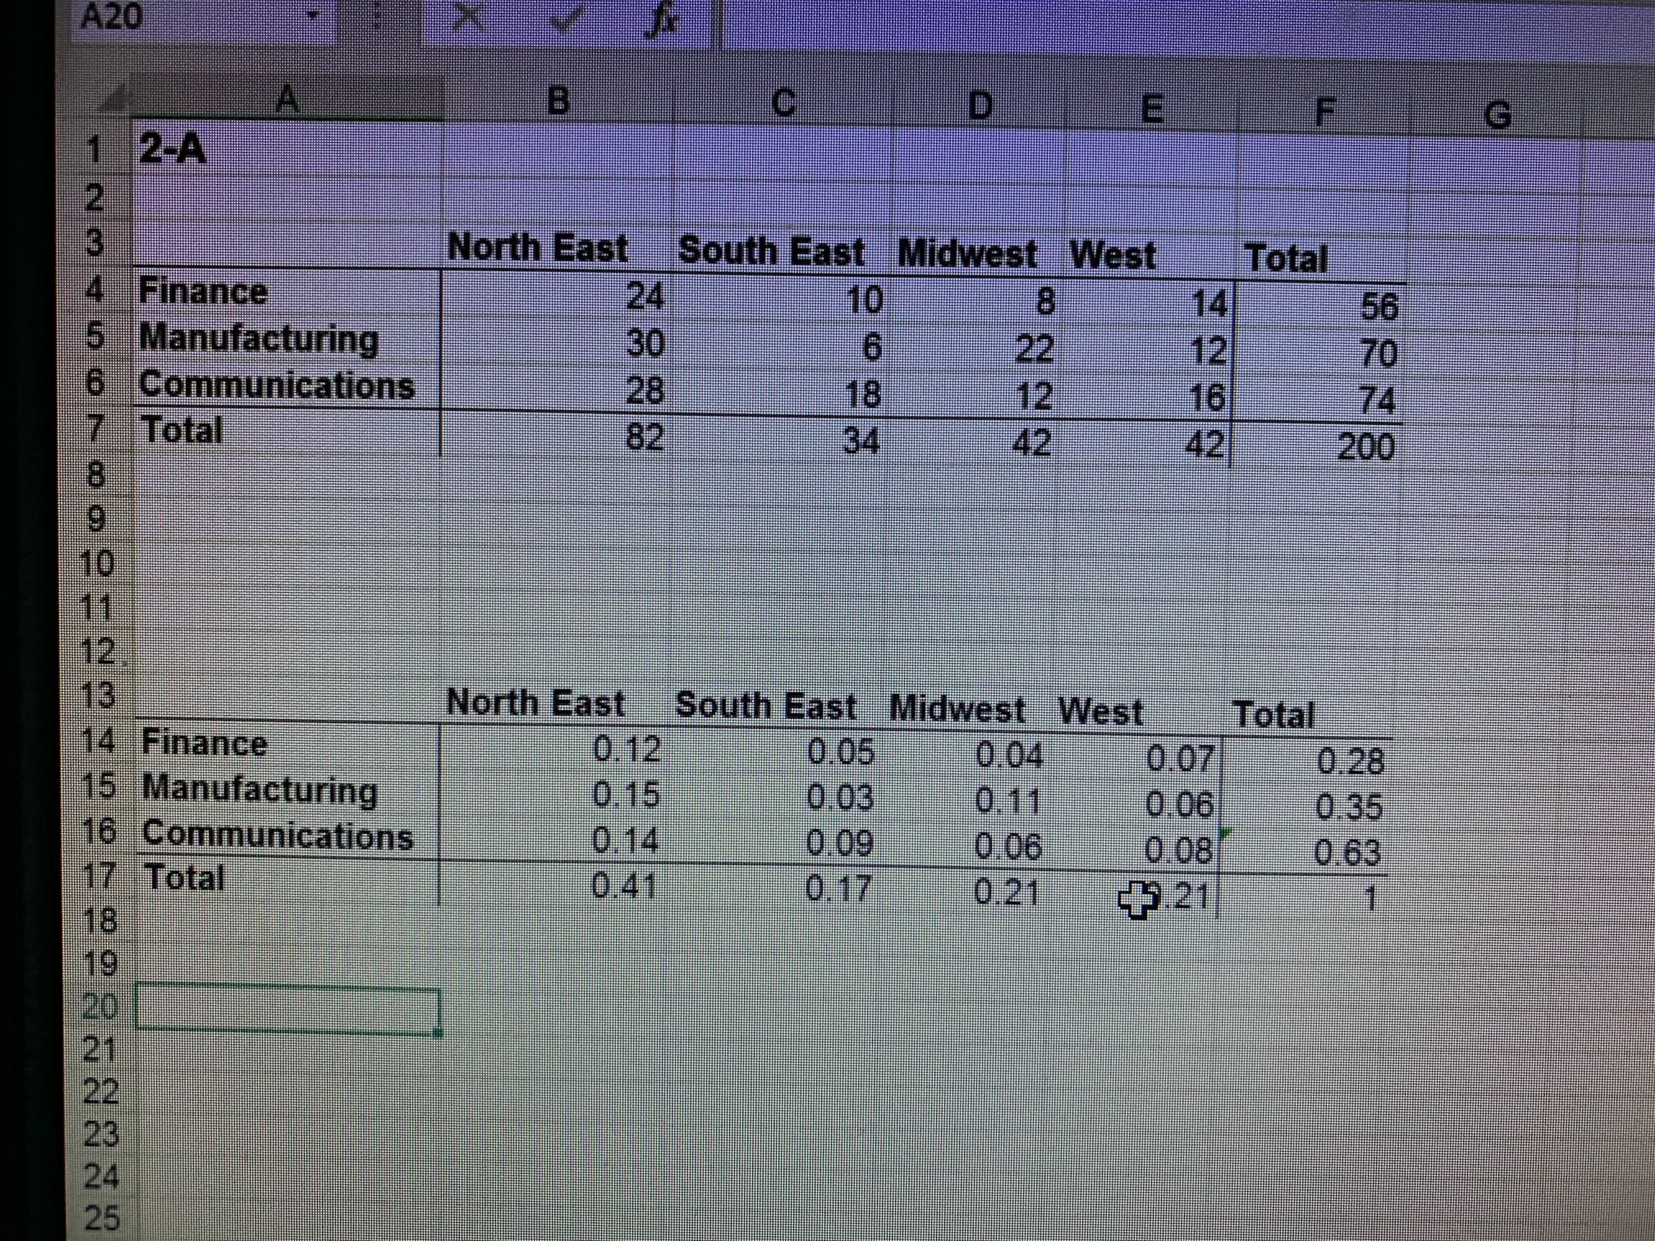Select cell with value 30
This screenshot has width=1655, height=1241.
tap(557, 344)
